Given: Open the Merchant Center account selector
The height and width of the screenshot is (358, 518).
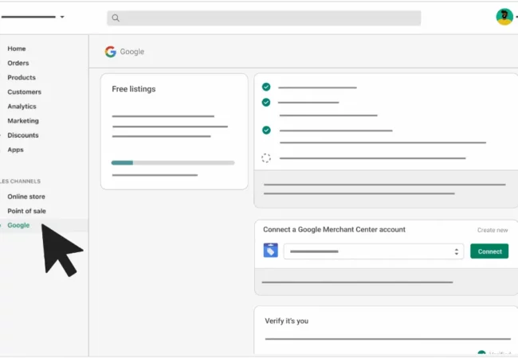Looking at the screenshot, I should point(374,251).
